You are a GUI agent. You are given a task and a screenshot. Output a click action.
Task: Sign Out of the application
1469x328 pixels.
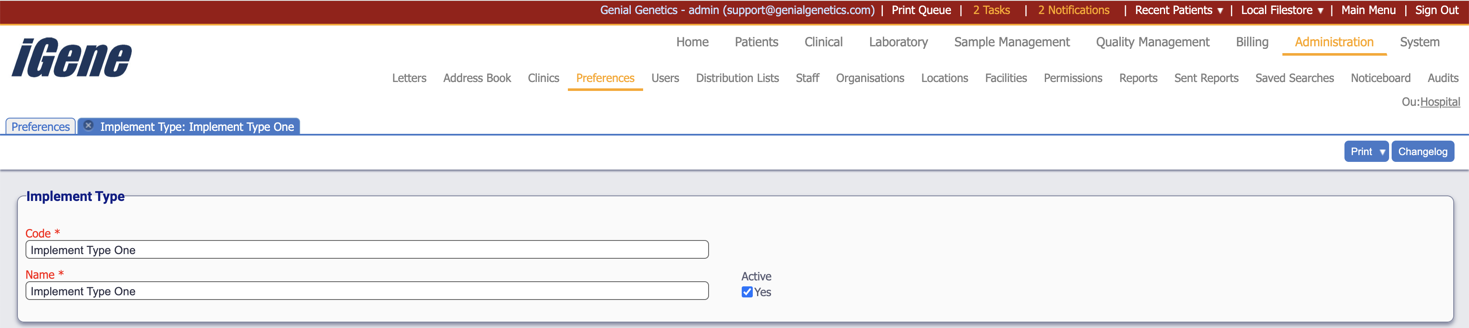[x=1436, y=10]
